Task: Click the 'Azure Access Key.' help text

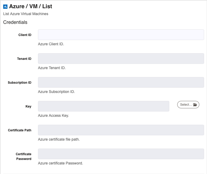Action: pyautogui.click(x=53, y=115)
